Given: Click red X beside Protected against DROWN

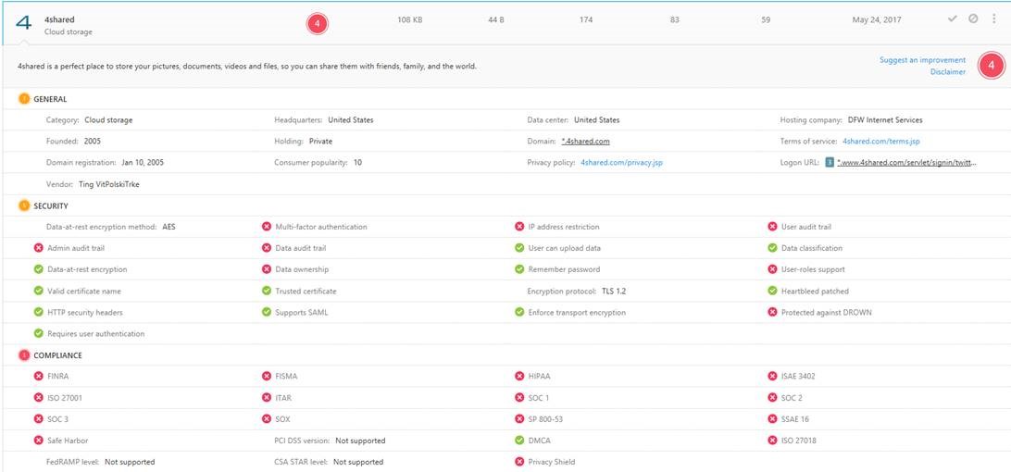Looking at the screenshot, I should tap(772, 313).
